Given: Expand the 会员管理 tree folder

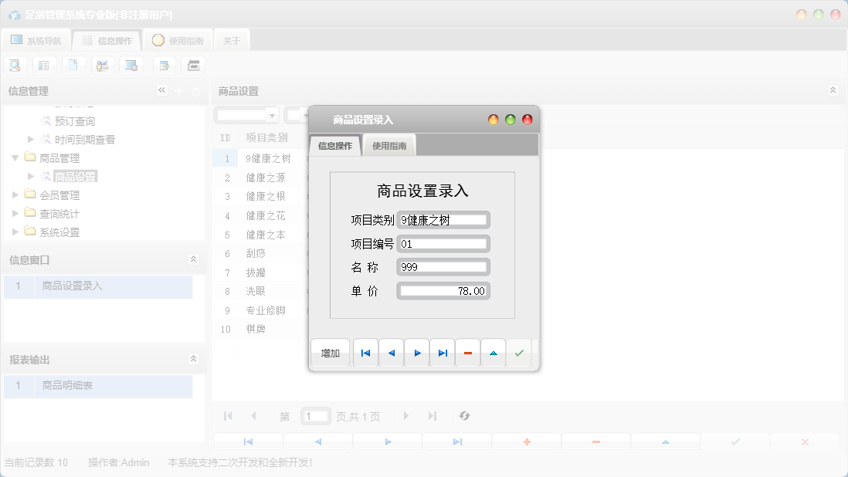Looking at the screenshot, I should (16, 195).
